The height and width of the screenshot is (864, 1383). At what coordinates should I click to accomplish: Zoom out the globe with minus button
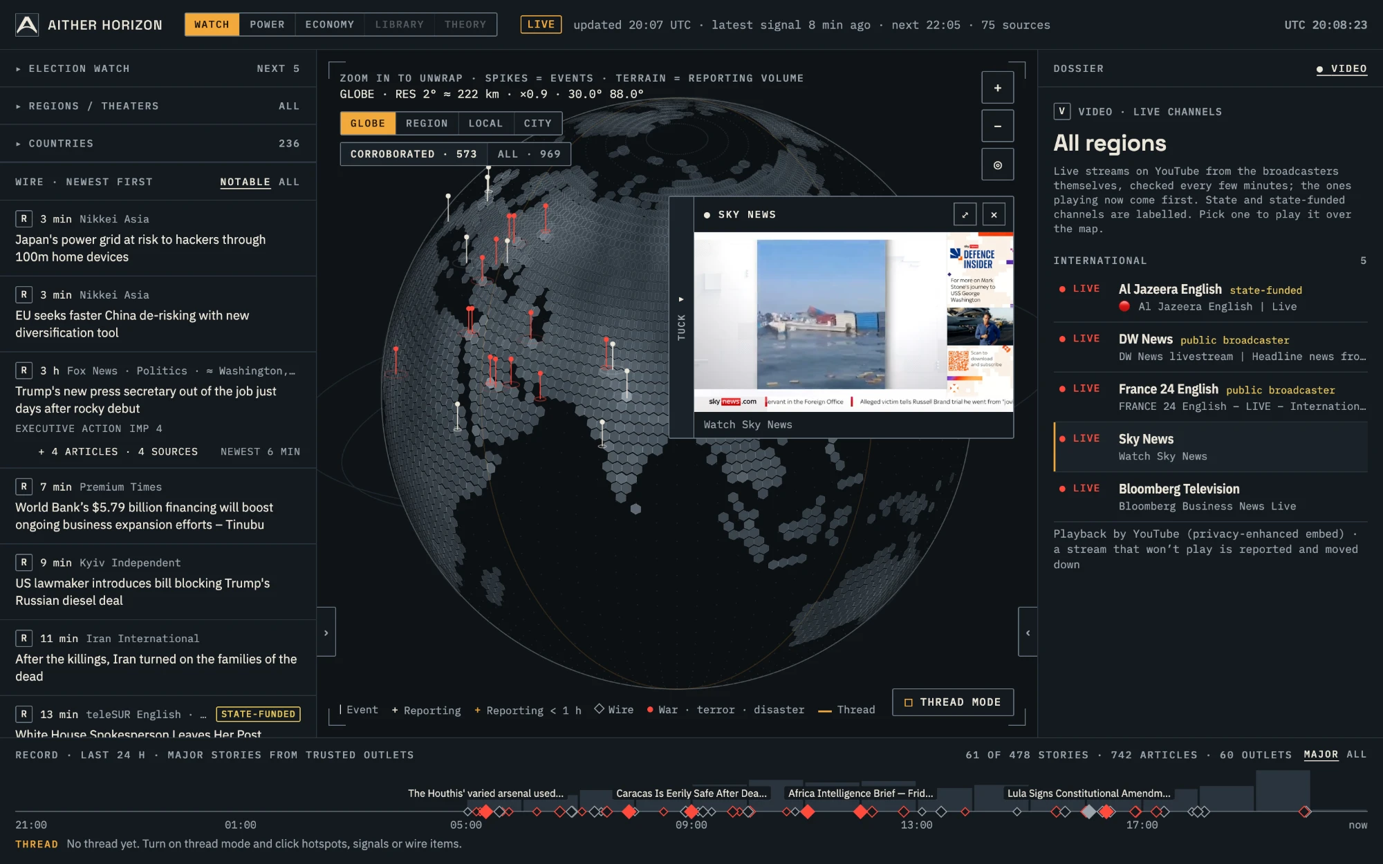[x=997, y=126]
